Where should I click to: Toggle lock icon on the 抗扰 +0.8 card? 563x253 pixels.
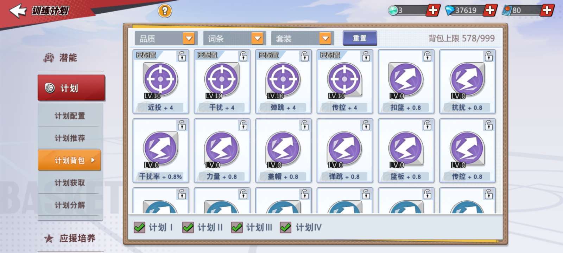click(x=489, y=56)
